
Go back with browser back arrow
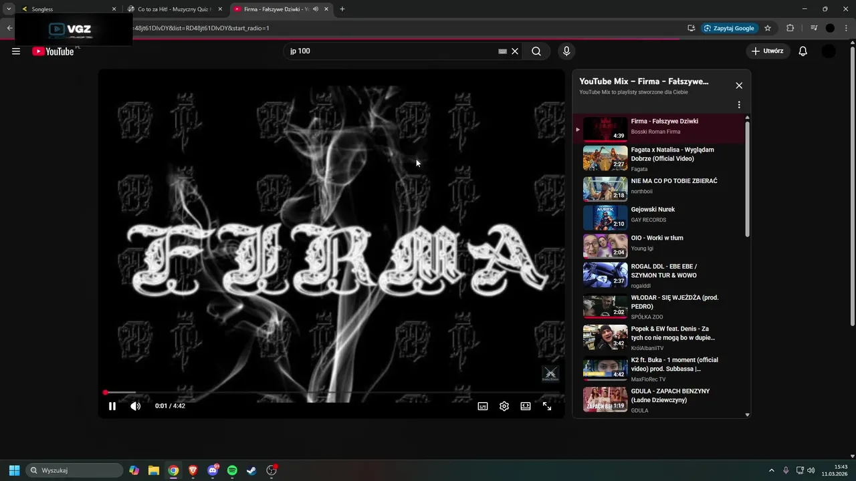pos(9,28)
